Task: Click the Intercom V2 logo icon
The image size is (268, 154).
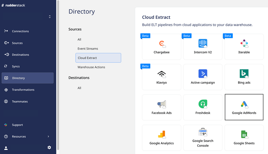Action: (x=203, y=43)
